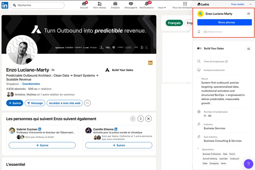Viewport: 255px width, 170px height.
Task: Click the add-to-list icon beside Build Your Sales
Action: click(x=249, y=49)
